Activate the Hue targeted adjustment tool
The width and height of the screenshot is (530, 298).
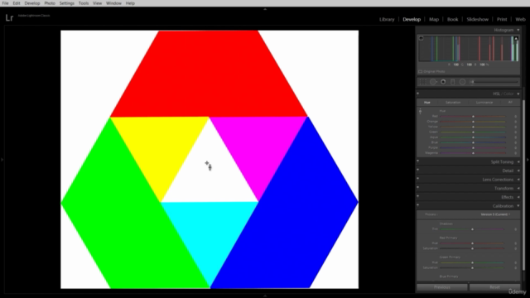coord(420,111)
